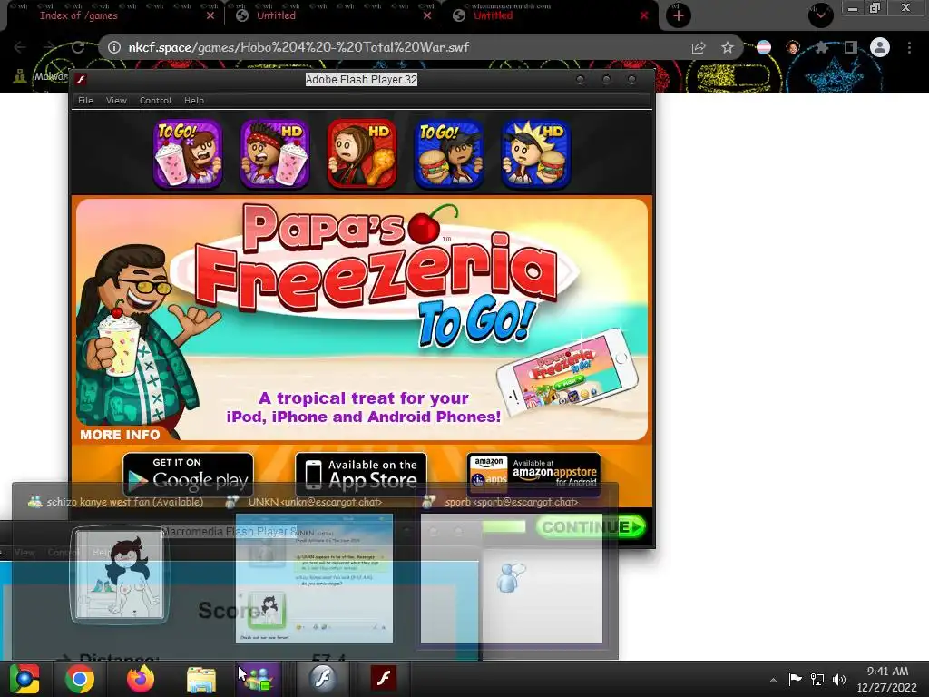The image size is (929, 697).
Task: Click the volume speaker tray icon
Action: click(839, 679)
